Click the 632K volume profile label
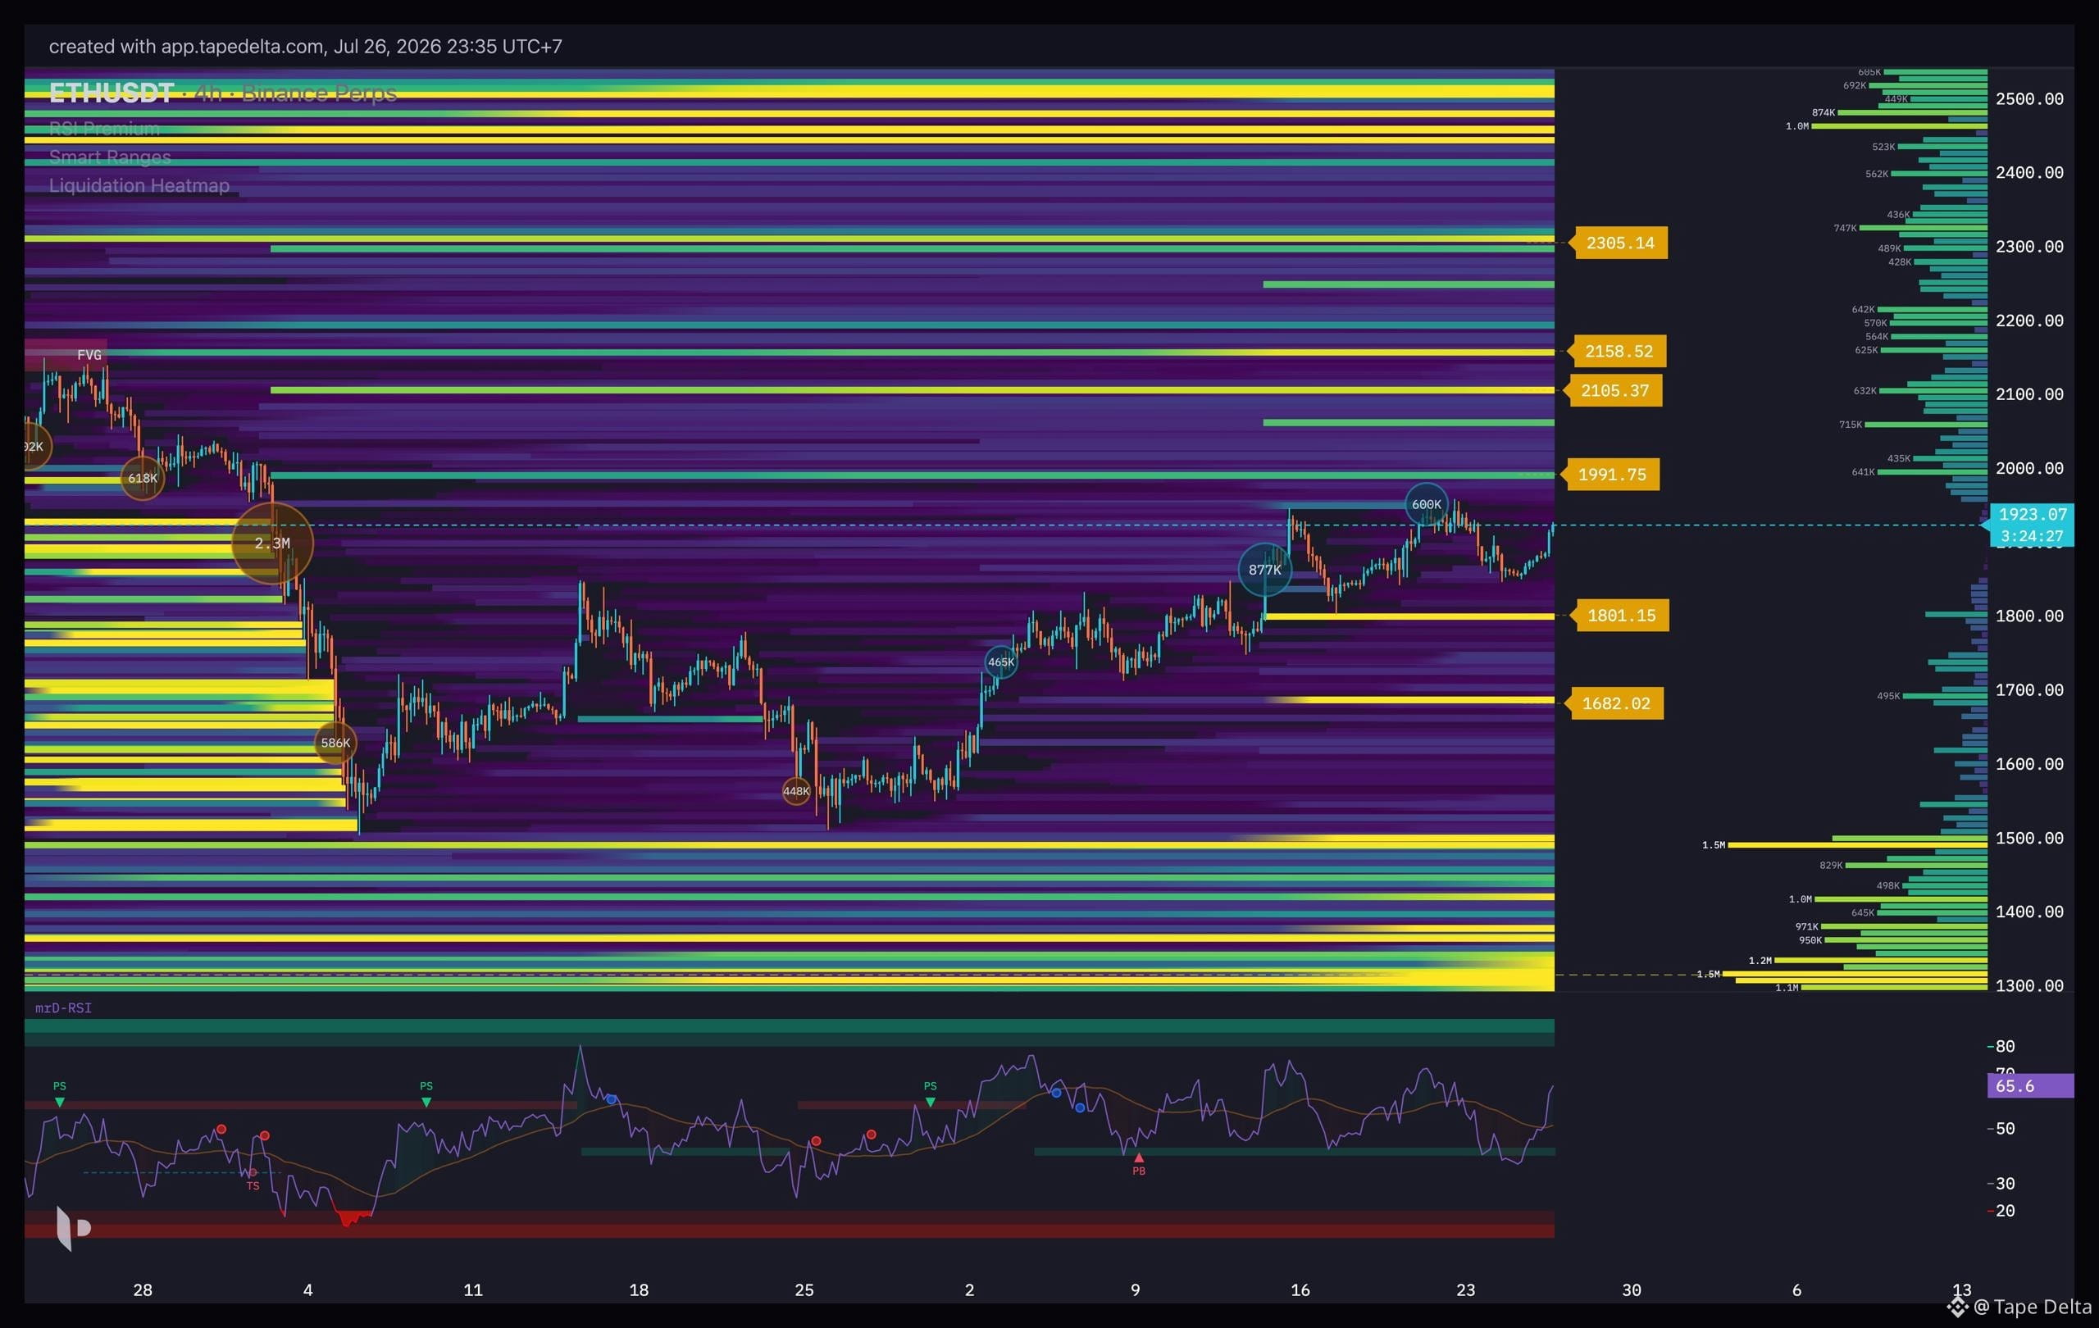Viewport: 2099px width, 1328px height. 1865,390
